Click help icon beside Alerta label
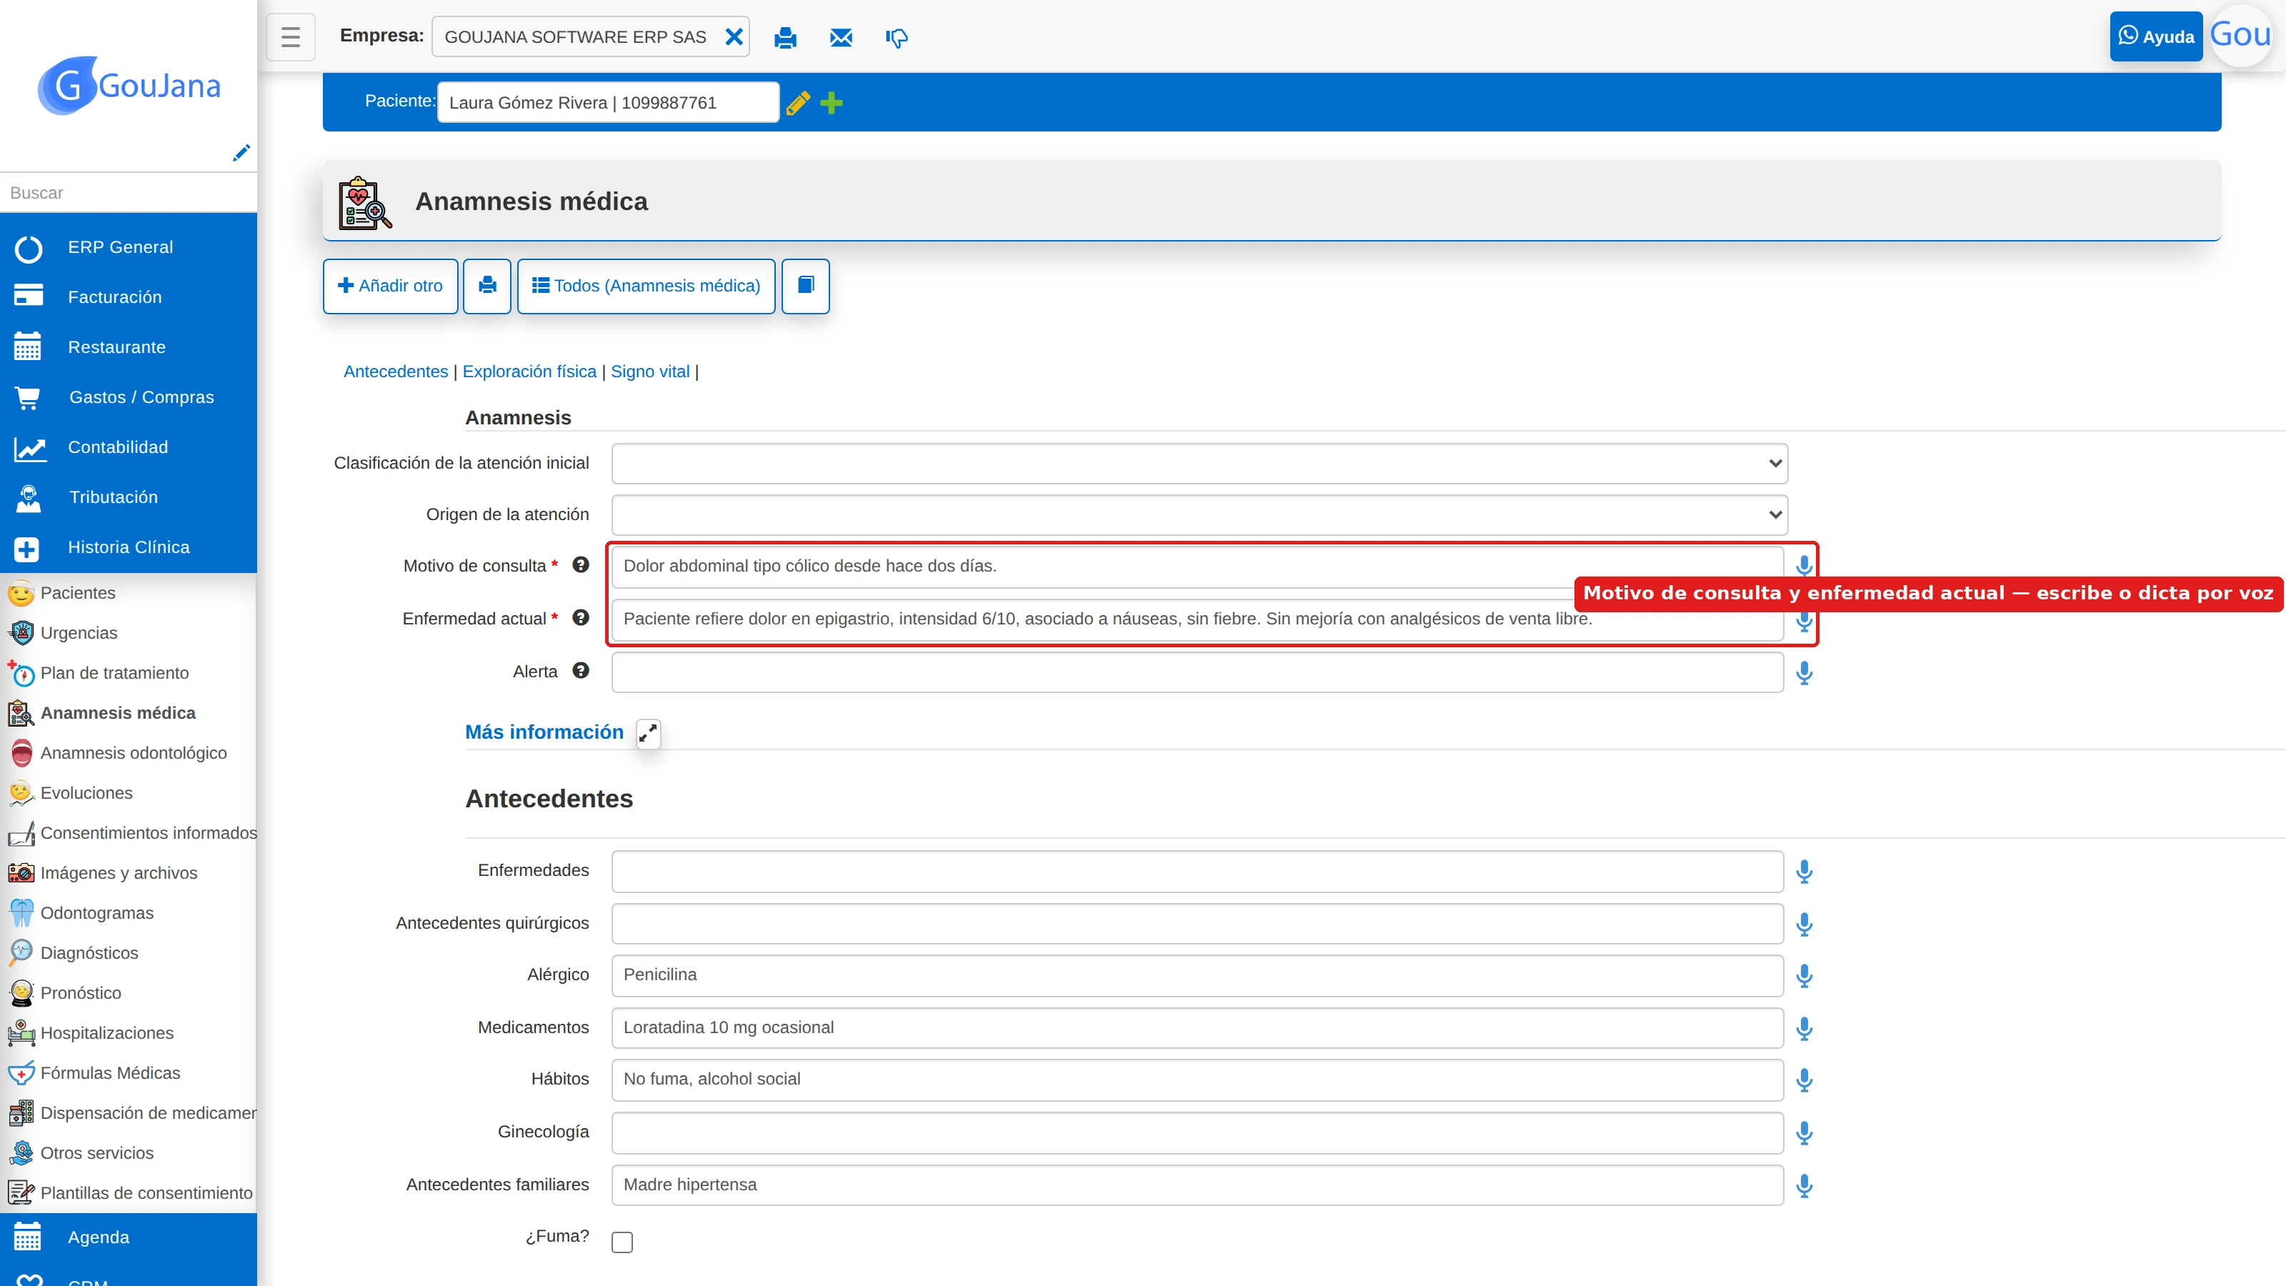The width and height of the screenshot is (2286, 1286). point(580,671)
